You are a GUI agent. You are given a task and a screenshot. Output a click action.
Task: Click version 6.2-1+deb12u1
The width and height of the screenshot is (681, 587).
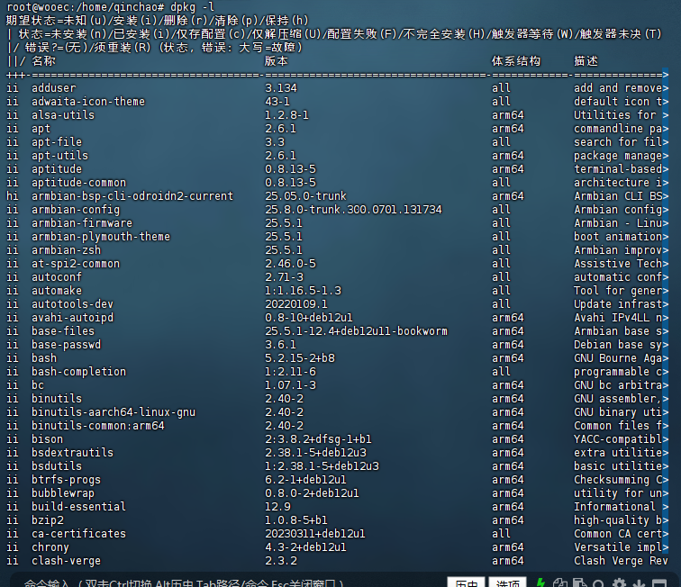coord(305,480)
